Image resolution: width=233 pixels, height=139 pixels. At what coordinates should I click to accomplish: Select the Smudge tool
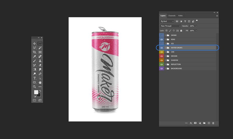pyautogui.click(x=40, y=69)
